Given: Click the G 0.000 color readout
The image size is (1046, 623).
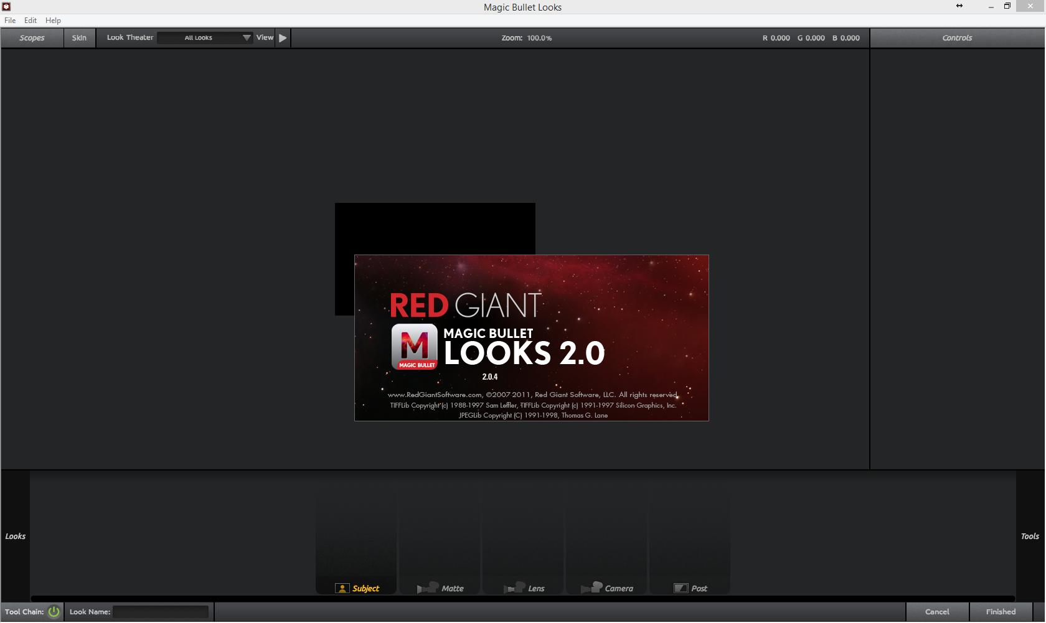Looking at the screenshot, I should click(811, 38).
